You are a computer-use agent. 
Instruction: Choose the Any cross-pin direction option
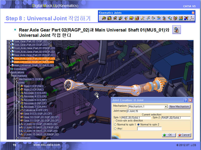(115, 128)
